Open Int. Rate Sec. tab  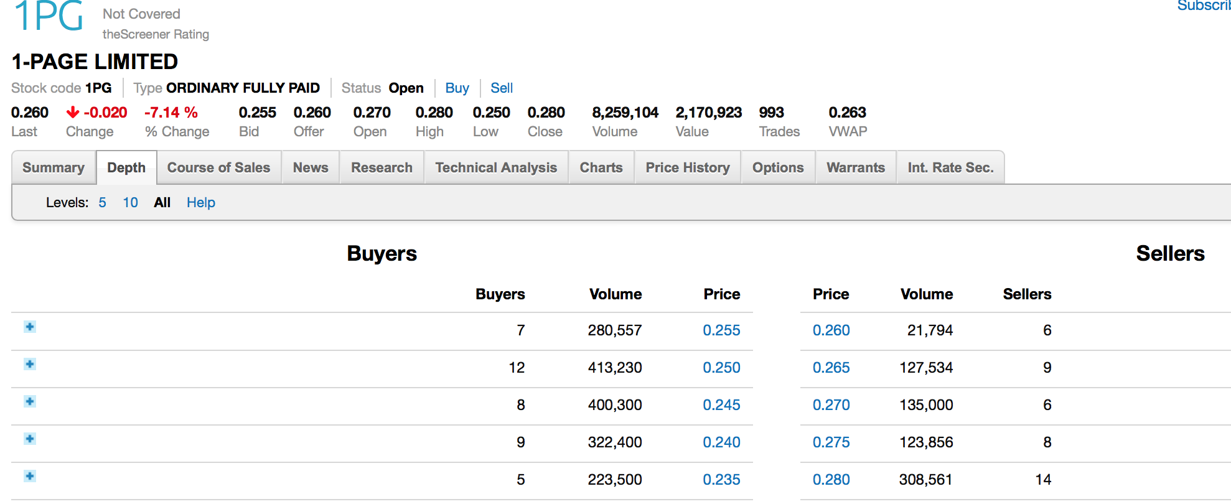pos(950,167)
